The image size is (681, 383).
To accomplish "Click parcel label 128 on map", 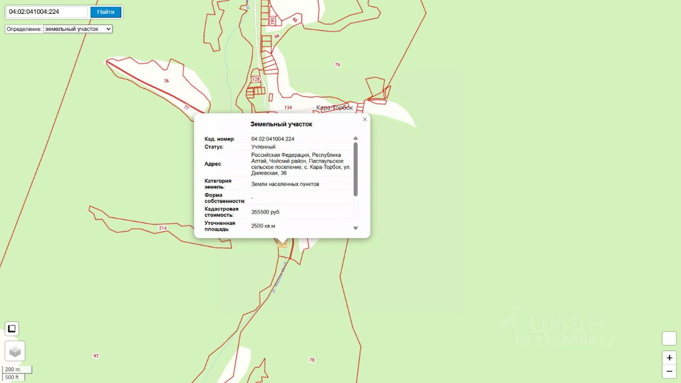I will (256, 79).
